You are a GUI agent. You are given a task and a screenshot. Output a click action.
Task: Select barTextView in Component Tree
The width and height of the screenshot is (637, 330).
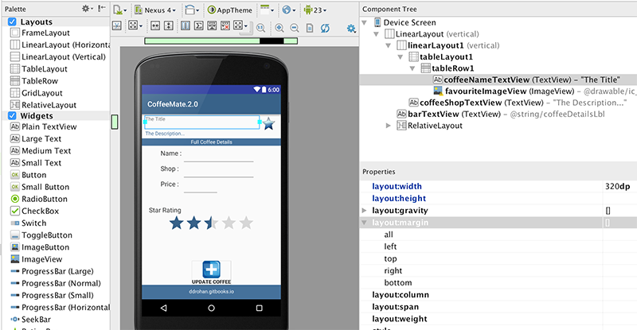[501, 114]
